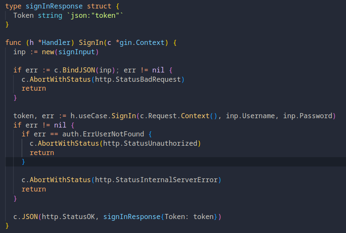The width and height of the screenshot is (346, 233).
Task: Click h.useCase.SignIn method call
Action: click(x=103, y=116)
